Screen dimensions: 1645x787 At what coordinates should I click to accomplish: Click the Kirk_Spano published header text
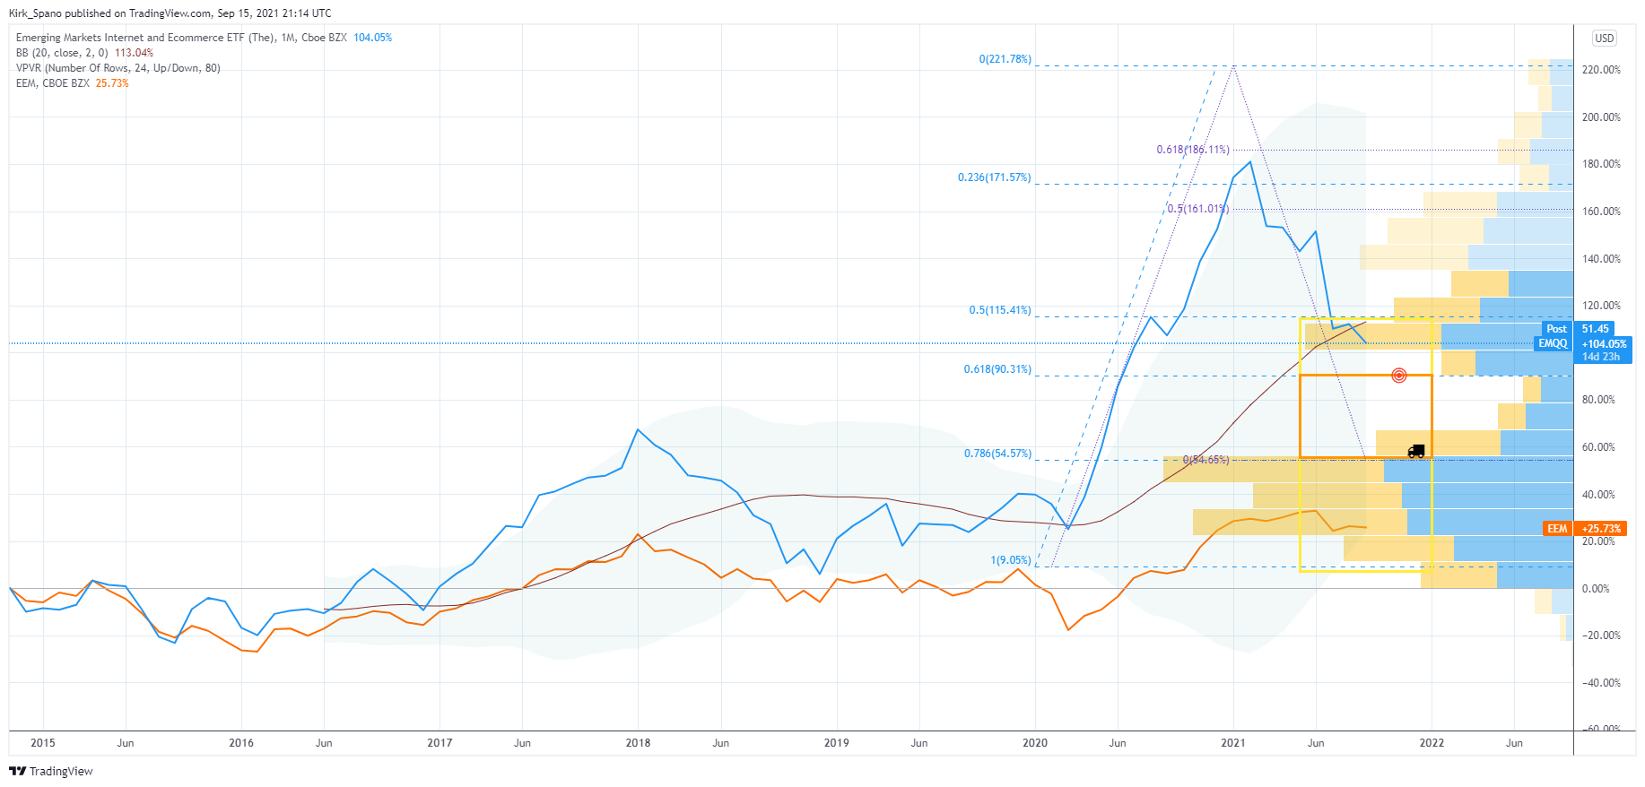170,13
